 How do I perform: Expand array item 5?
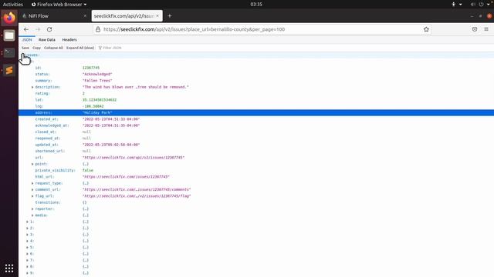tap(28, 248)
